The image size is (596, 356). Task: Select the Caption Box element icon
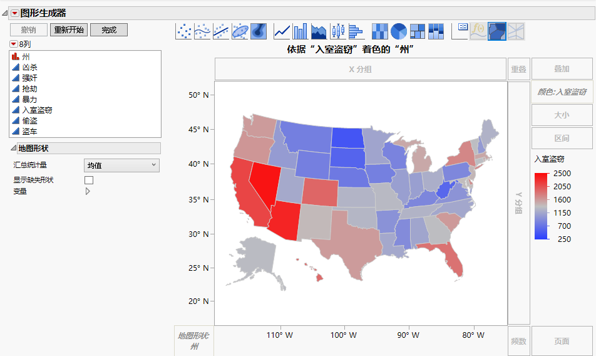point(460,31)
